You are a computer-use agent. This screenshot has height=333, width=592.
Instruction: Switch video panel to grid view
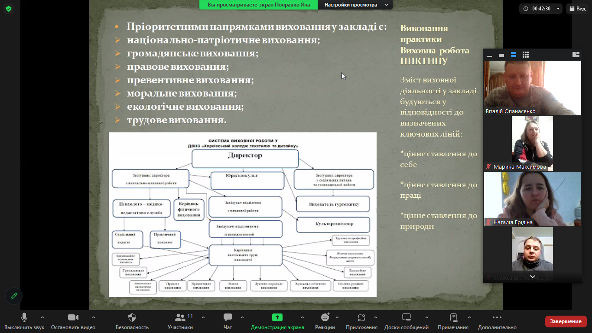526,55
